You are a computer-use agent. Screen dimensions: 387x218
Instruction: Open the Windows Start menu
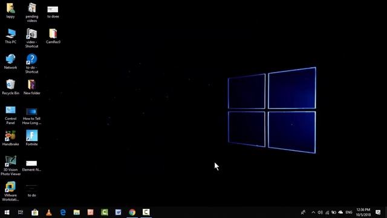point(7,213)
